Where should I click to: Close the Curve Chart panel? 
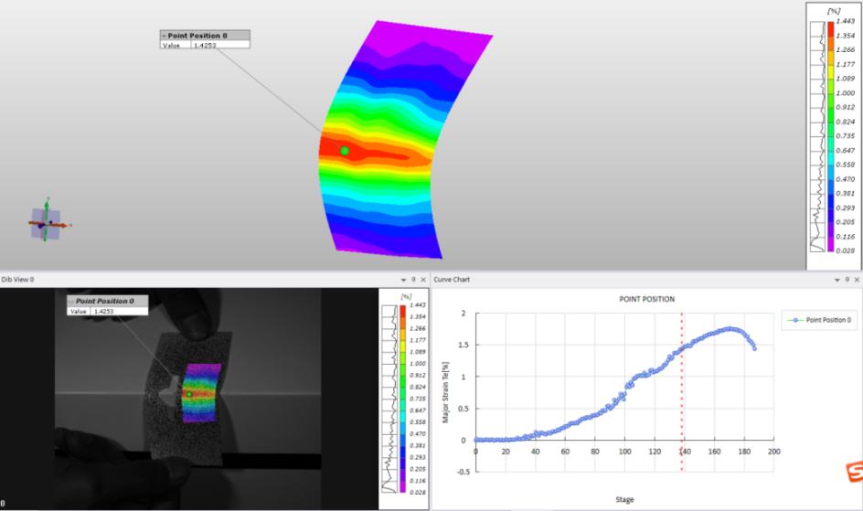coord(855,279)
